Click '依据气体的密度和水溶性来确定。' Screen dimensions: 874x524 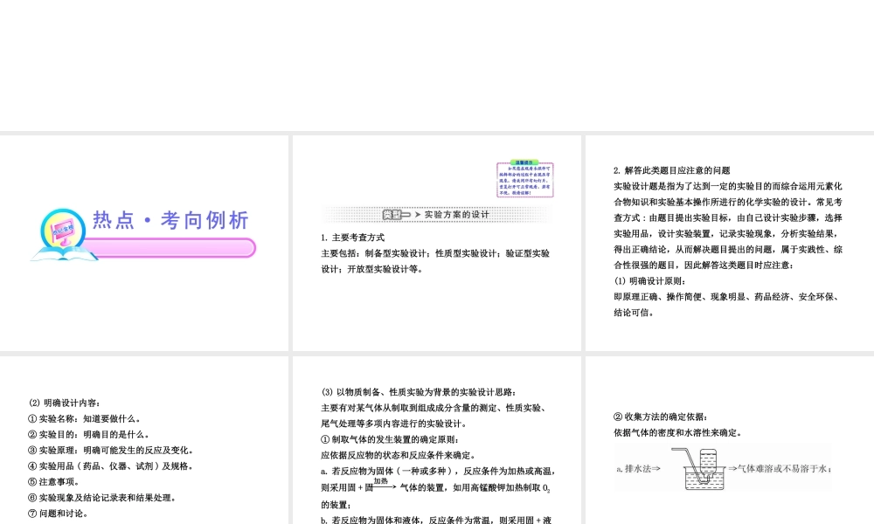coord(678,432)
